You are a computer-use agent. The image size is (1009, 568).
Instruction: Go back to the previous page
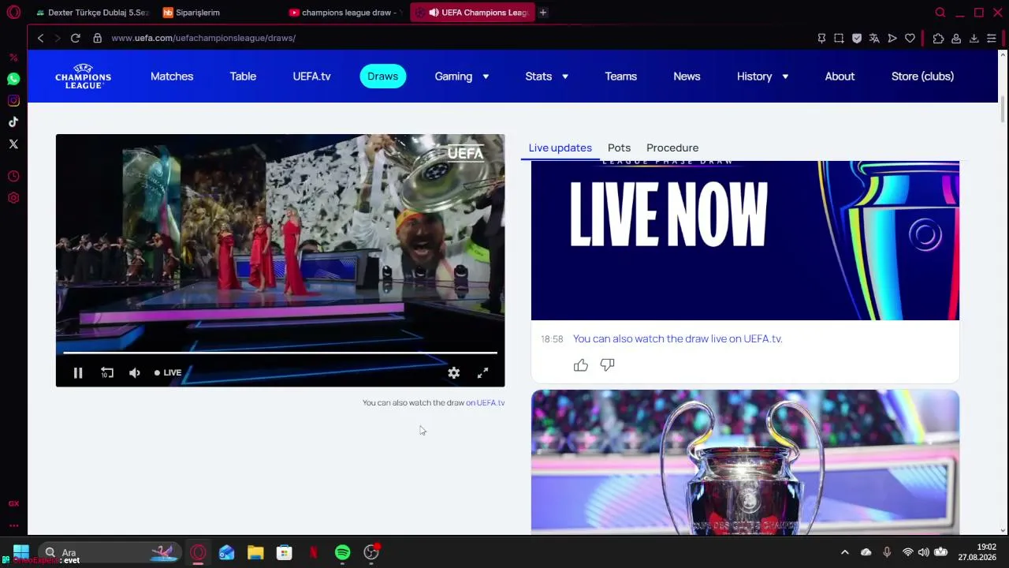pyautogui.click(x=41, y=38)
